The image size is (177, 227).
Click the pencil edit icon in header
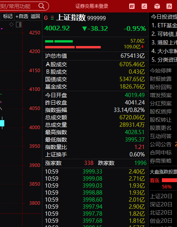coord(144,6)
